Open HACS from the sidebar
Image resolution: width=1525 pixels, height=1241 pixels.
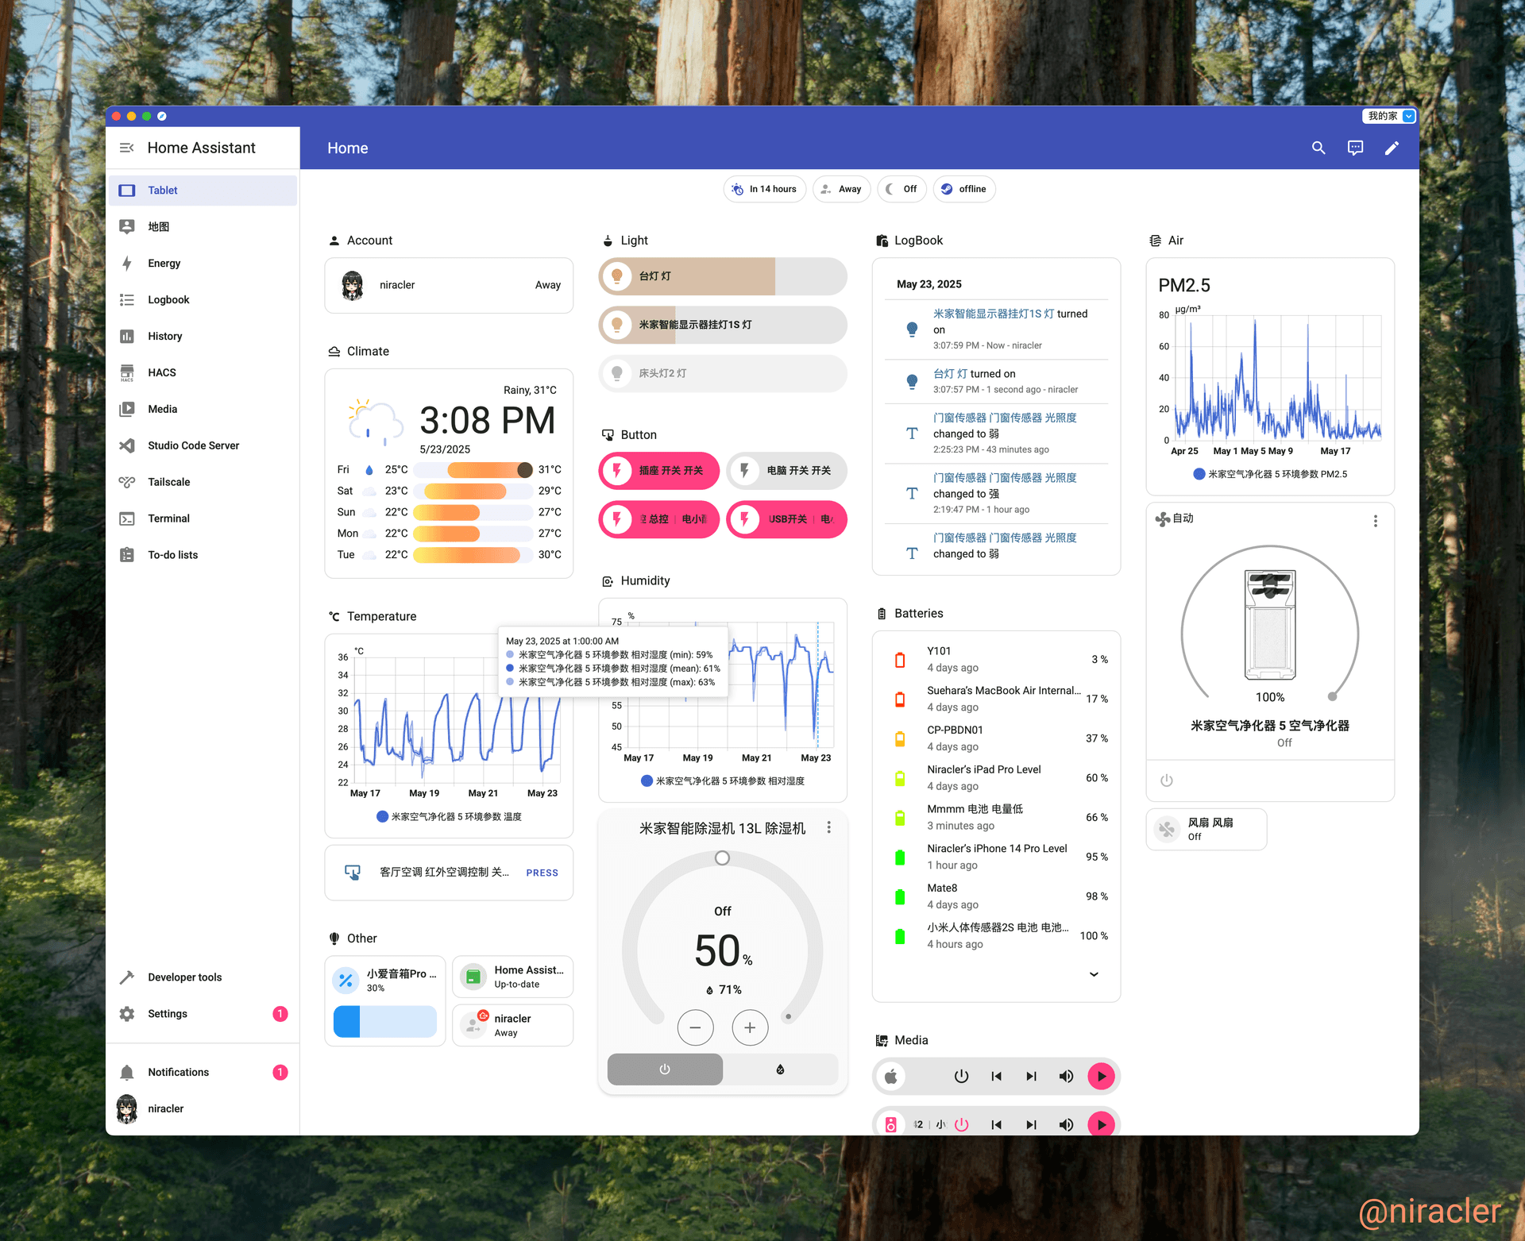tap(161, 372)
